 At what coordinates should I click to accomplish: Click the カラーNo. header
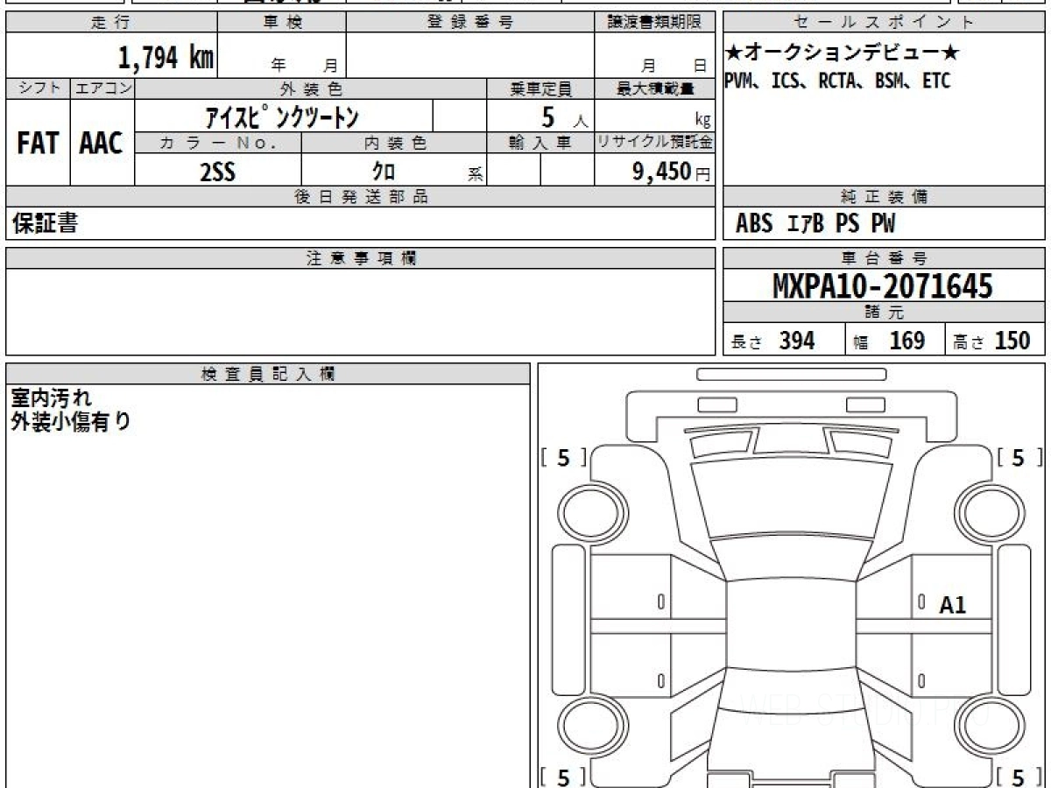[218, 143]
